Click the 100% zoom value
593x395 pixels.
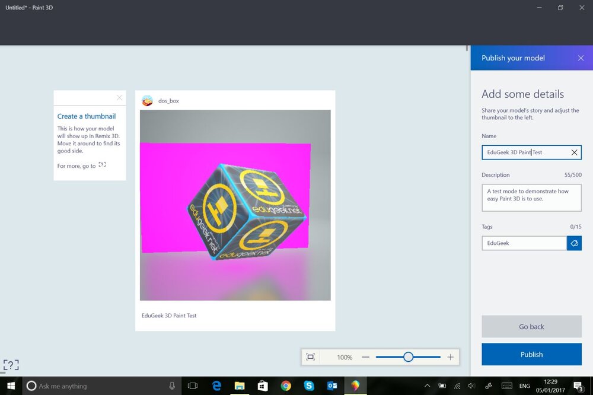[x=345, y=357]
